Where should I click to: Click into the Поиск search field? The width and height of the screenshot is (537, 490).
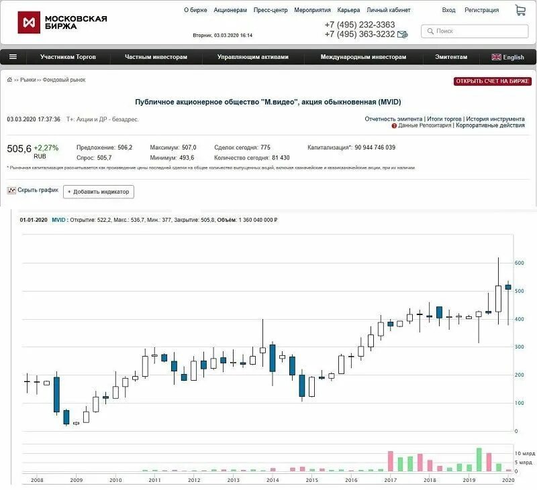[x=475, y=31]
